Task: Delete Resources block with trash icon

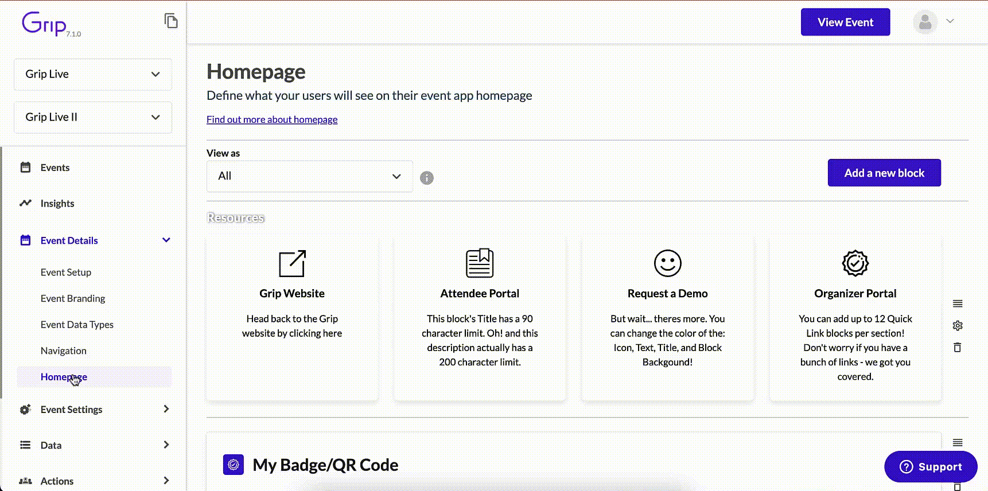Action: [x=958, y=347]
